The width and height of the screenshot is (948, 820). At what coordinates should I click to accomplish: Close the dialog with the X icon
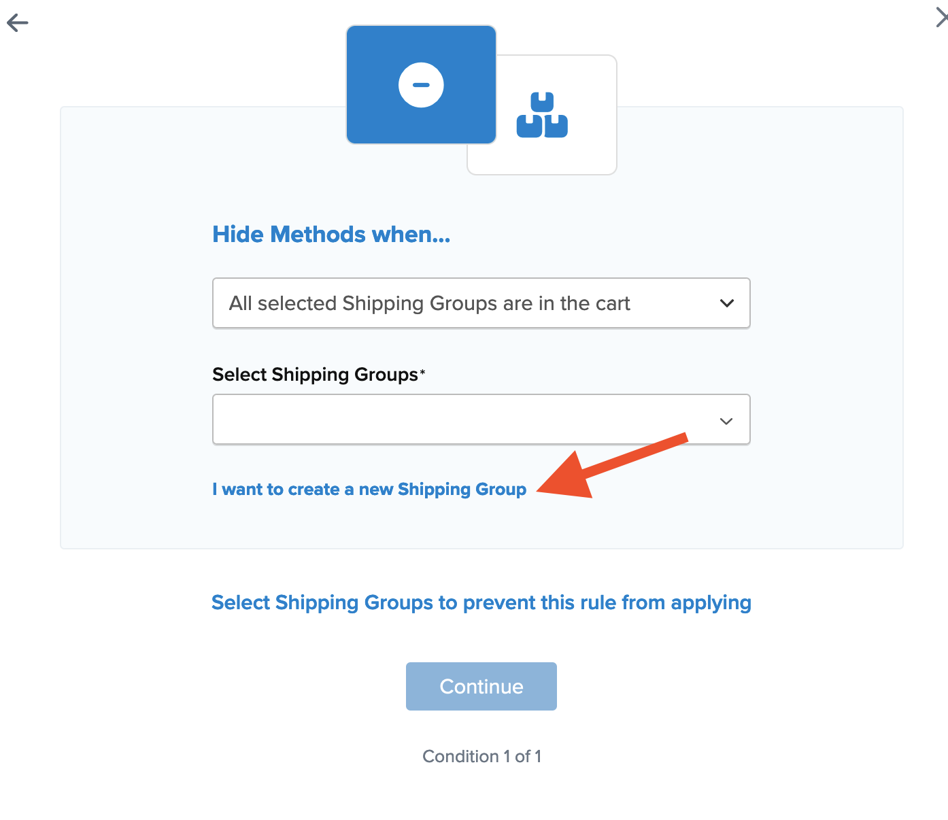pyautogui.click(x=941, y=18)
